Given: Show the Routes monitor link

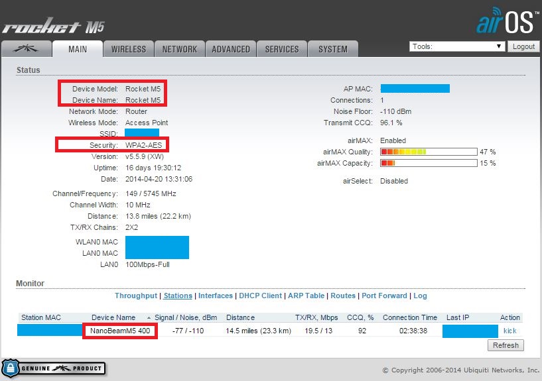Looking at the screenshot, I should point(343,296).
